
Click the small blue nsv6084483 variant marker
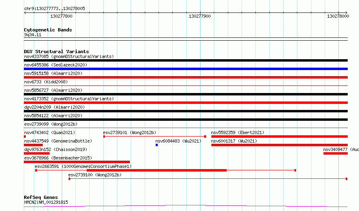157,145
